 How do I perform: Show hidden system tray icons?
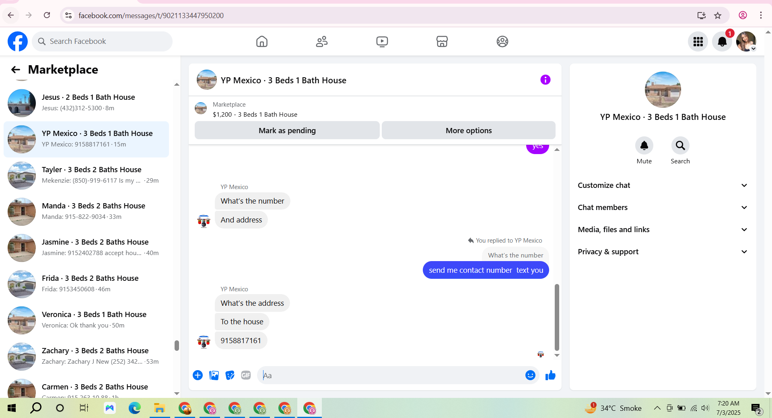click(657, 408)
